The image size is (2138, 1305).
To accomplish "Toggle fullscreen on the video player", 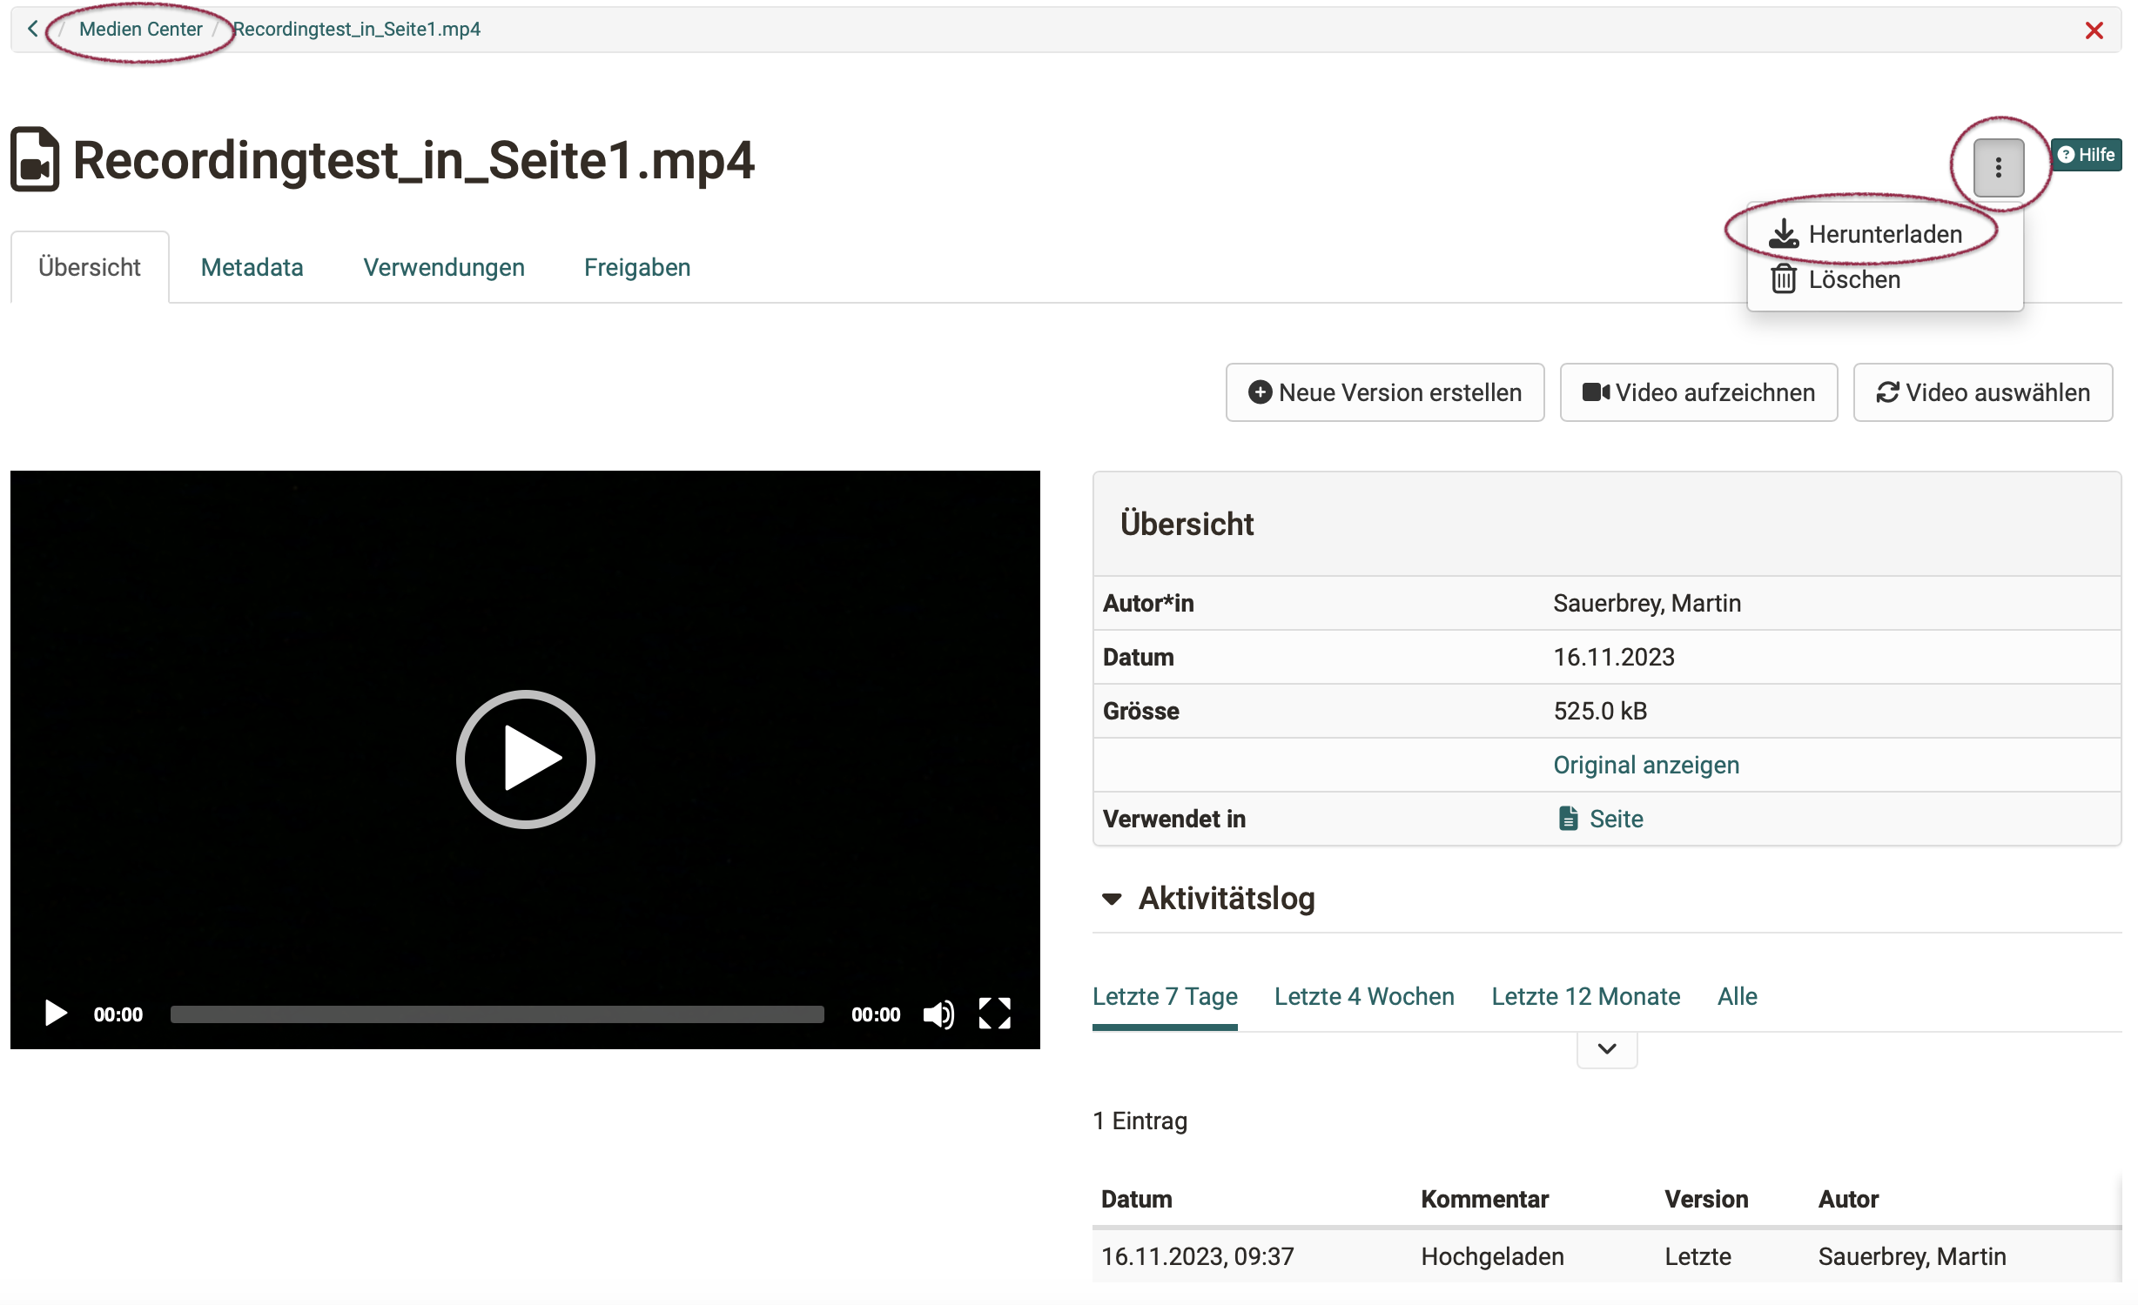I will coord(993,1014).
